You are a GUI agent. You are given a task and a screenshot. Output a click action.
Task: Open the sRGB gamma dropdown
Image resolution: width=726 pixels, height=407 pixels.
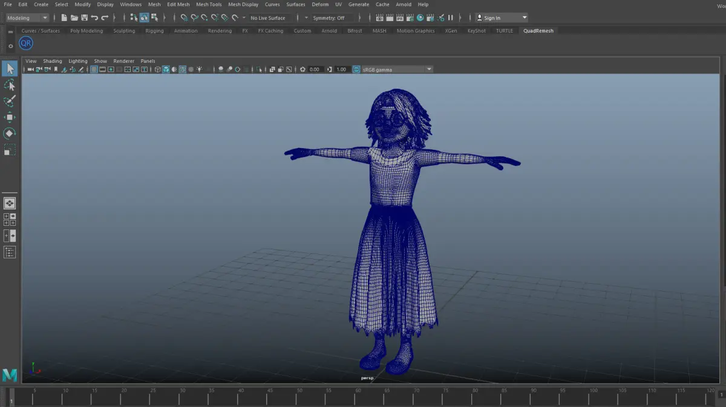[397, 69]
